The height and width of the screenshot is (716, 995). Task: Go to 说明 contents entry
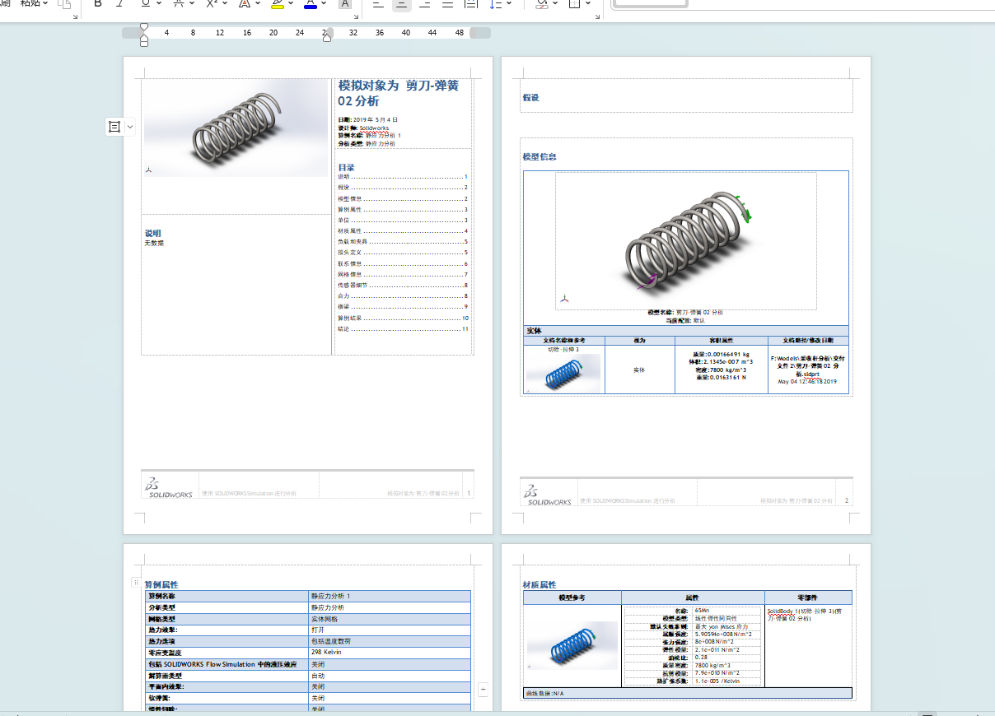(x=403, y=177)
